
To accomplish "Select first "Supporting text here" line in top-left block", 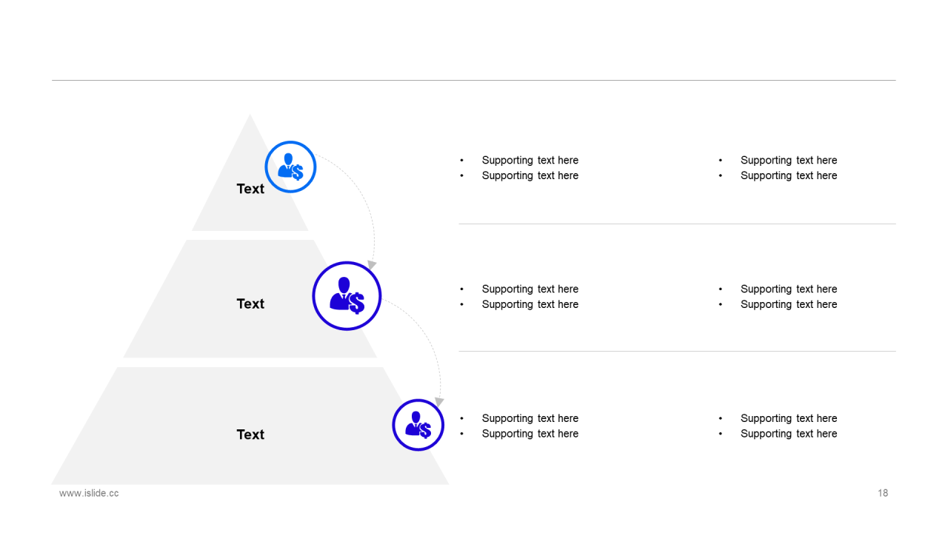I will (530, 160).
